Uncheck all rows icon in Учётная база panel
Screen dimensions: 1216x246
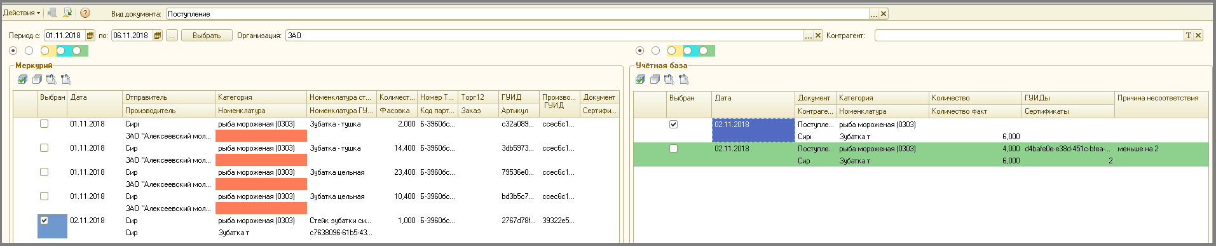655,79
